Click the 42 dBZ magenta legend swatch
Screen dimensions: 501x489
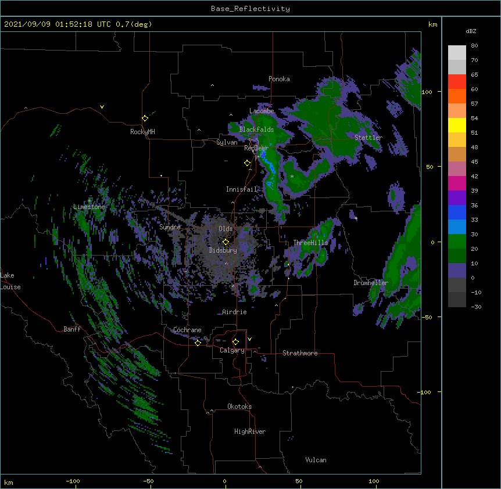(x=457, y=183)
